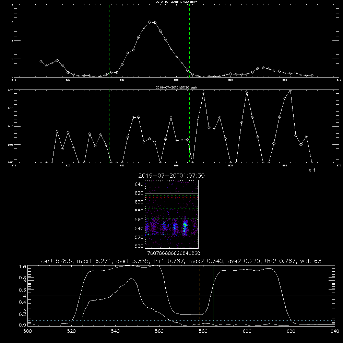Click the "520" tick label on bottom plot x-axis

(71, 331)
